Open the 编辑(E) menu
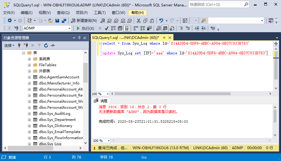281x161 pixels. pos(27,13)
